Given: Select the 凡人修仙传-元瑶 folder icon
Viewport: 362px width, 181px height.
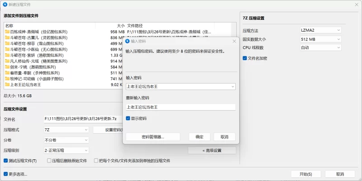Looking at the screenshot, I should tap(7, 61).
